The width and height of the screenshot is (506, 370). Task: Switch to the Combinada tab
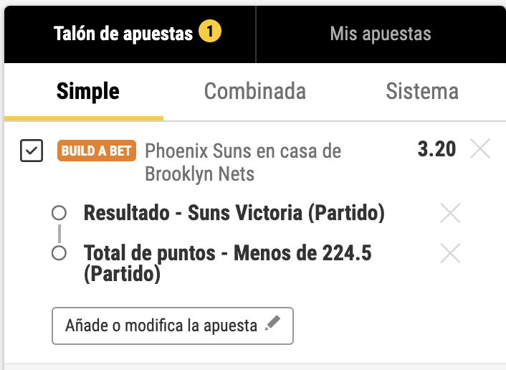254,92
